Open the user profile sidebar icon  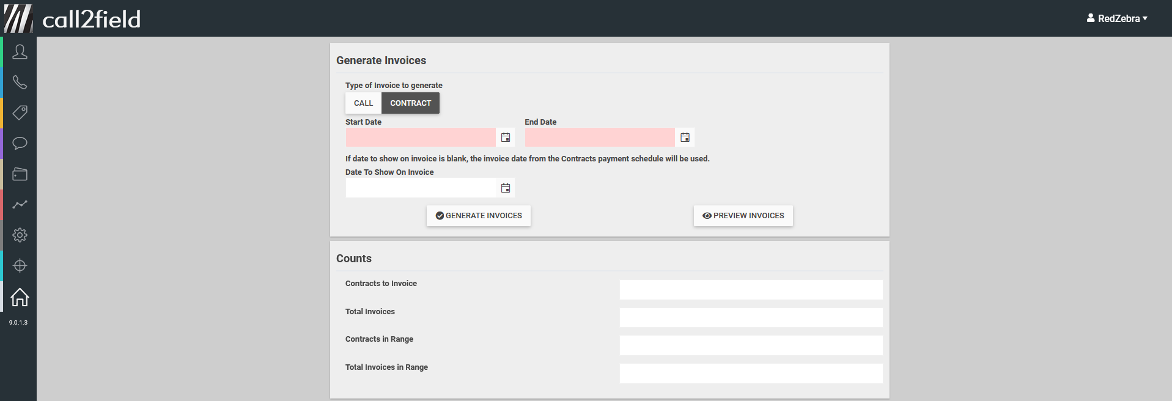click(20, 52)
